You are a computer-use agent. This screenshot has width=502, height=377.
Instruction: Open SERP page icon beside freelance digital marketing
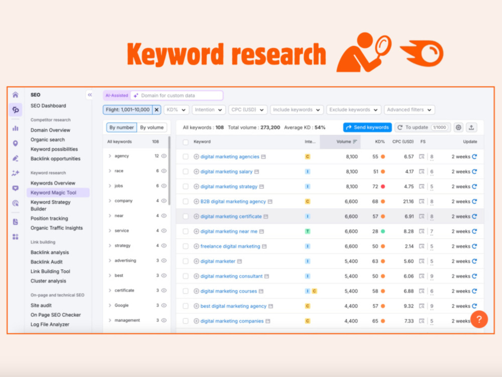[264, 246]
